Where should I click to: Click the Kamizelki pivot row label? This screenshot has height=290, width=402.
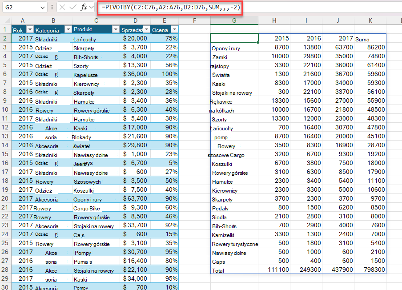click(x=223, y=235)
